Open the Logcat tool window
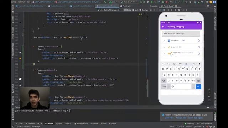Viewport: 228px width, 128px height. (113, 124)
